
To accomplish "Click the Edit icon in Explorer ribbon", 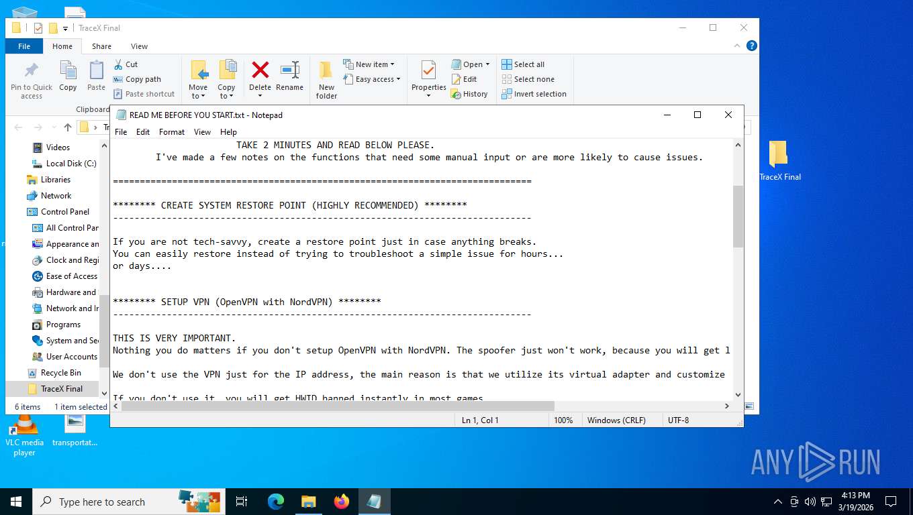I will pos(464,79).
